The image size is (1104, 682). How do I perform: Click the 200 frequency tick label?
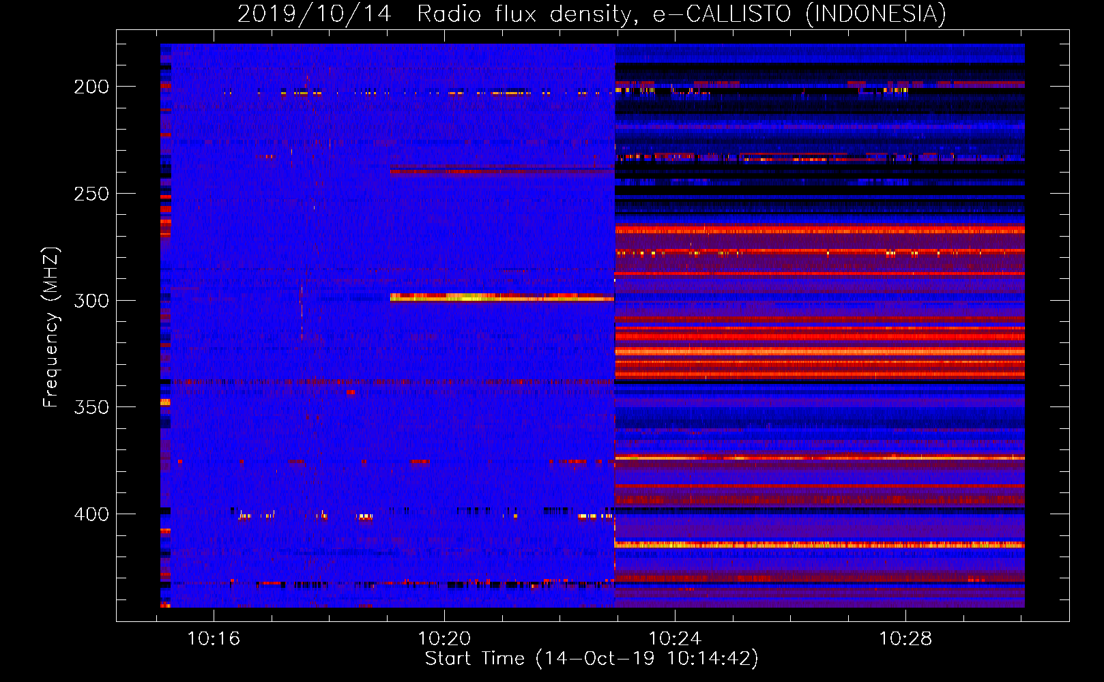coord(91,87)
